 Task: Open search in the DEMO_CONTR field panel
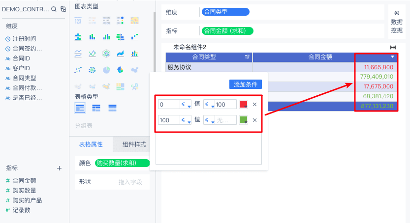pyautogui.click(x=54, y=9)
